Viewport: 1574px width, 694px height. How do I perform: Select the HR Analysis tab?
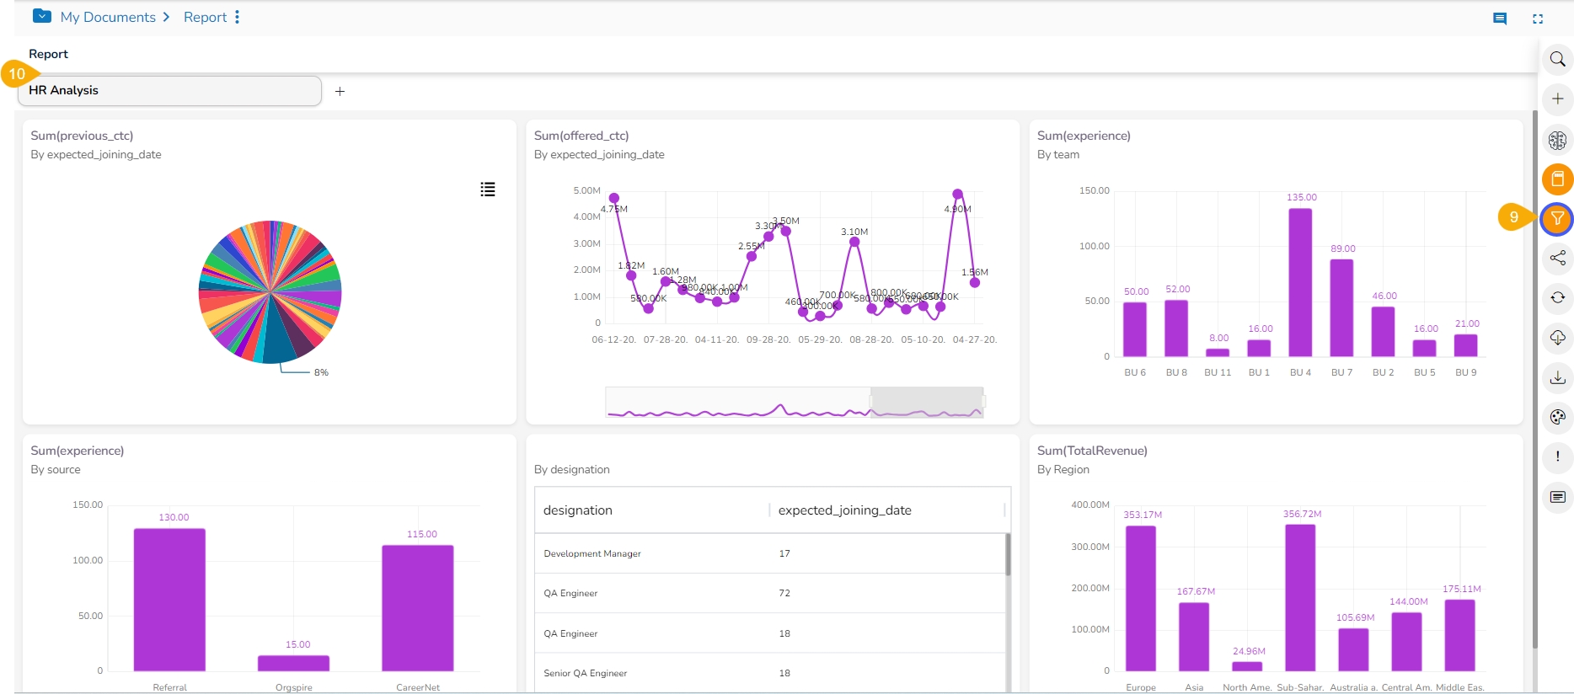tap(169, 91)
